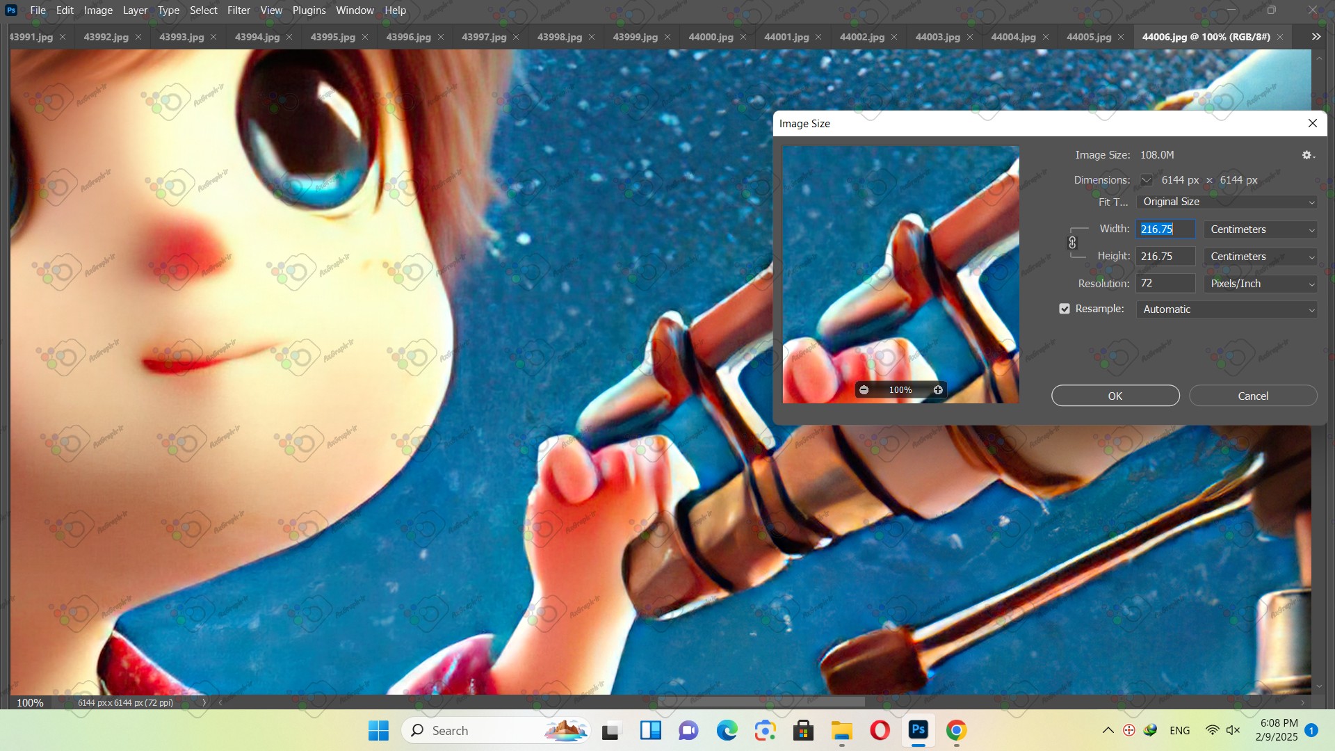
Task: Toggle the Resample checkbox
Action: pyautogui.click(x=1065, y=309)
